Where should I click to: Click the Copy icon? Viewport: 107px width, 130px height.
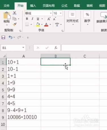[14, 19]
